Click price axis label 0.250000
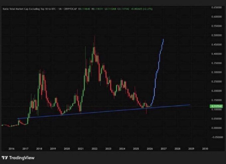 click(216, 81)
